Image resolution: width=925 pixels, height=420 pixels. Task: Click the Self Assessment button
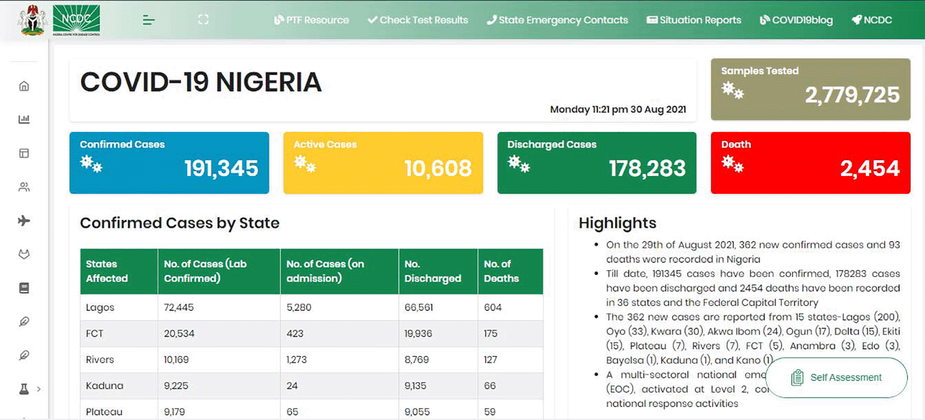[837, 378]
